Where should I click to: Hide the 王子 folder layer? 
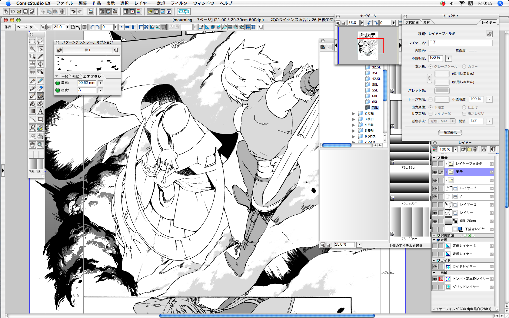click(x=435, y=172)
